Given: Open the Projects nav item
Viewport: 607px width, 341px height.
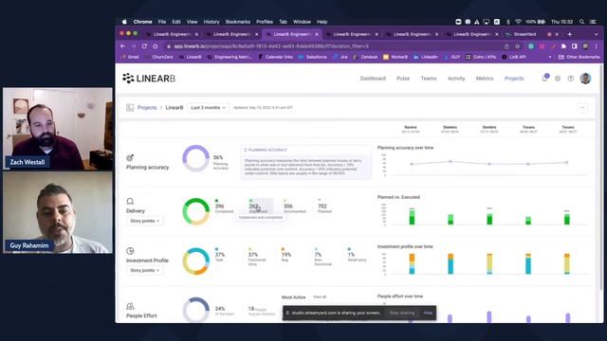Looking at the screenshot, I should tap(514, 79).
